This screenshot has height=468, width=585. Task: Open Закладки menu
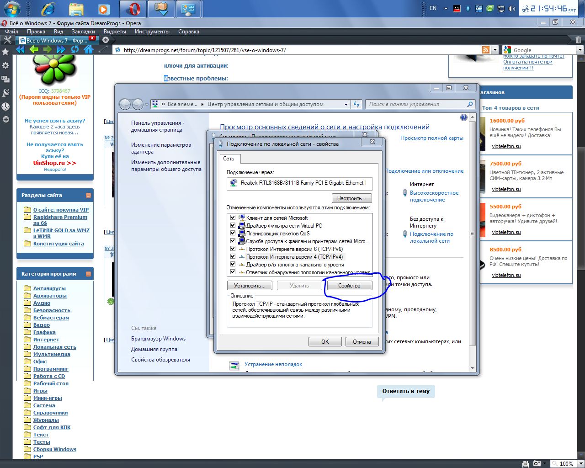[83, 32]
